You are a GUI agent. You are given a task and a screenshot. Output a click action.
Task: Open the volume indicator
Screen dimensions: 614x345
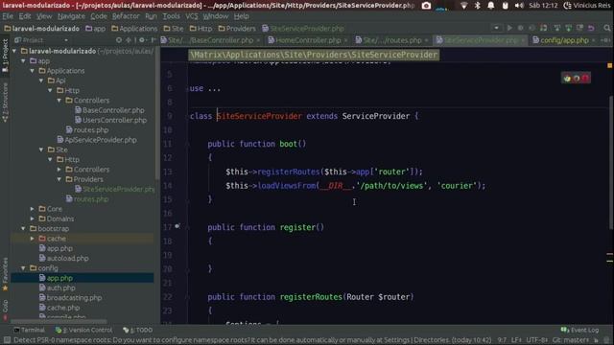[519, 6]
